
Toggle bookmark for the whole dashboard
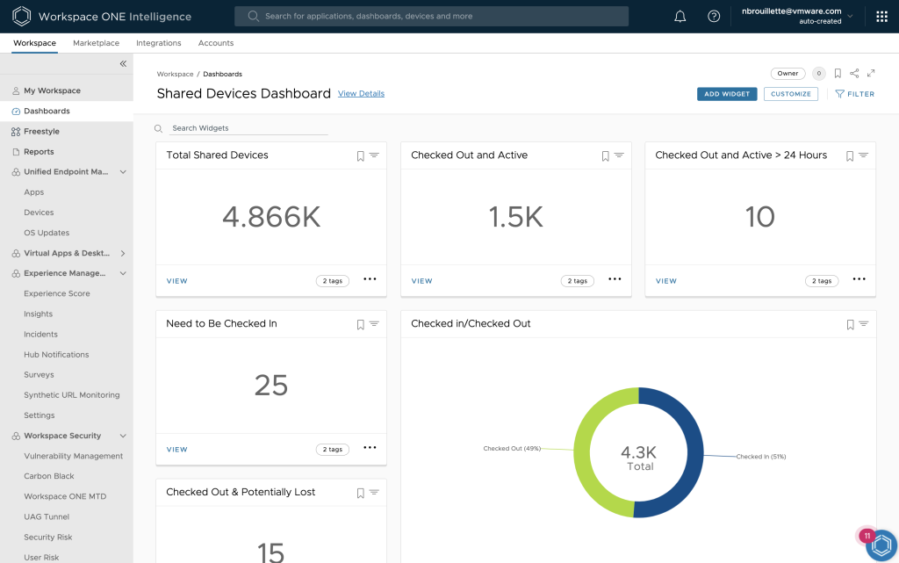838,74
